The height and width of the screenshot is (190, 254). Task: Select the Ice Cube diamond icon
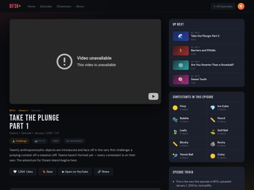(213, 107)
